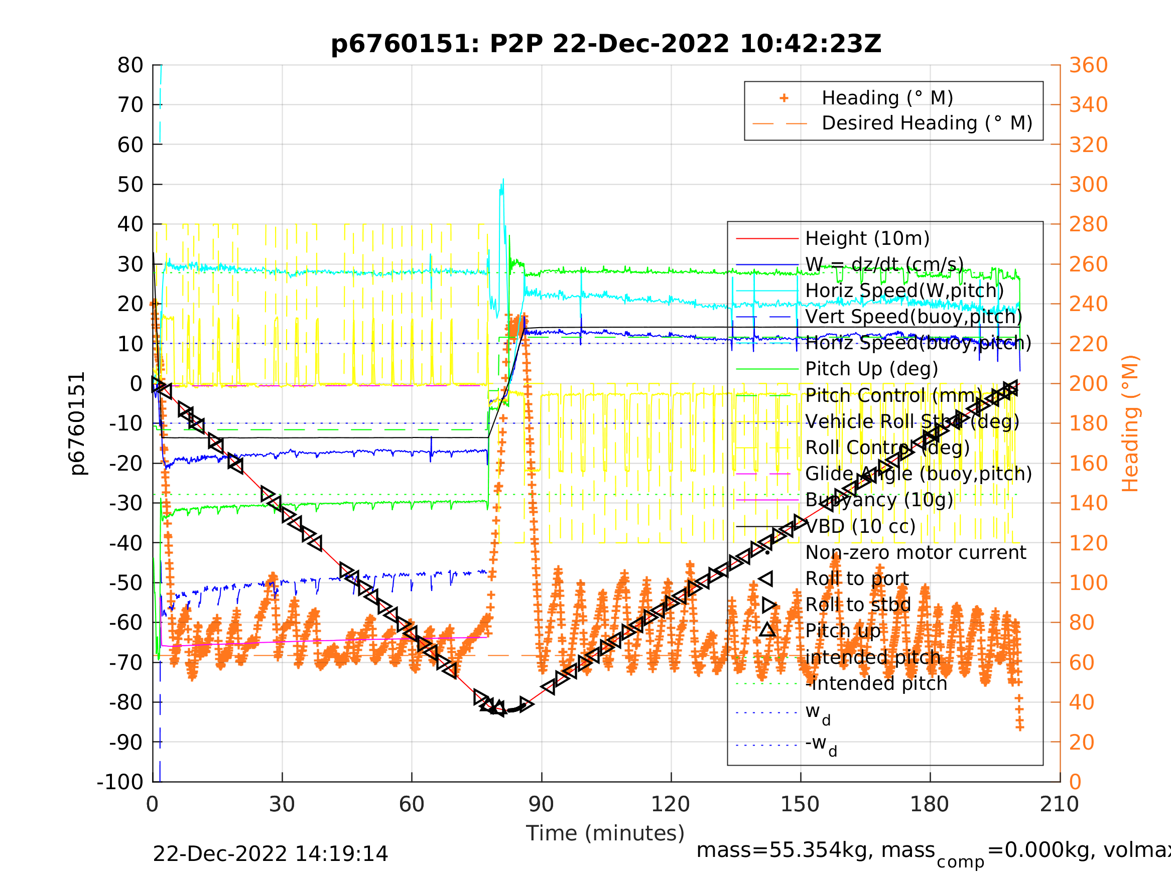Viewport: 1171px width, 878px height.
Task: Click the Non-zero motor current dot marker
Action: coord(767,552)
